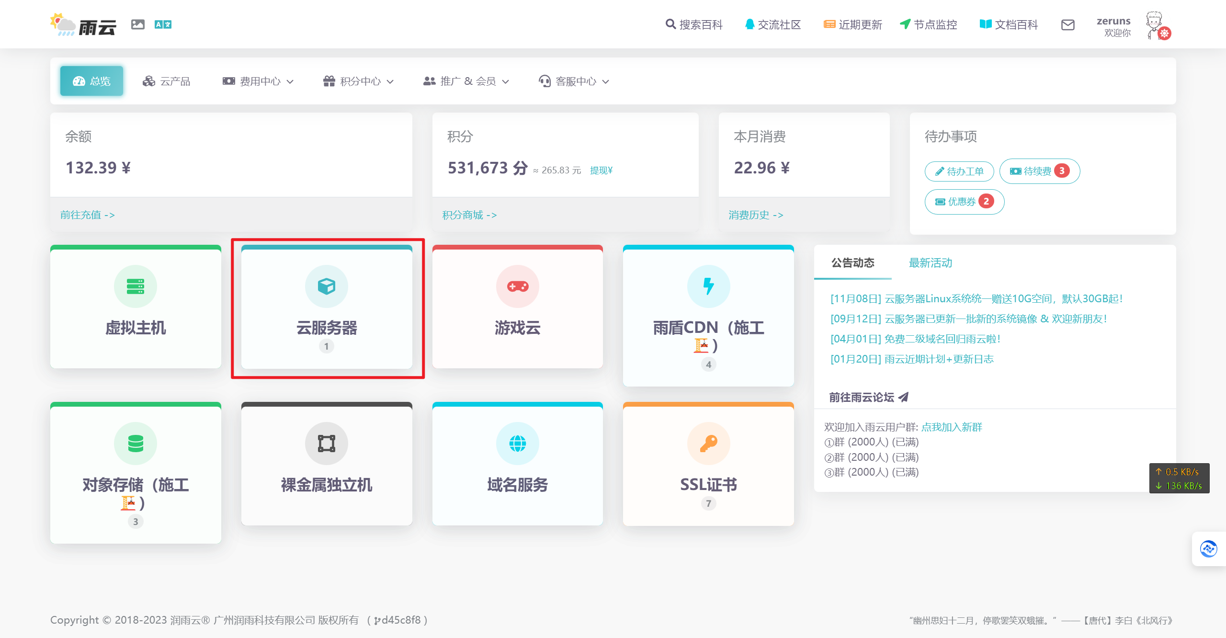1226x638 pixels.
Task: Open 搜索百科 search
Action: tap(694, 24)
